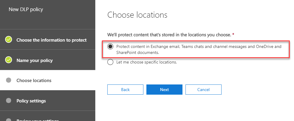Click the Back button
The image size is (294, 121).
[125, 90]
